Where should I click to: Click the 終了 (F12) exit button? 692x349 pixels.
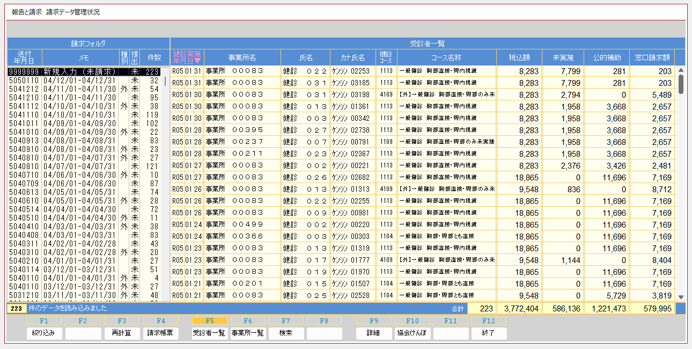(489, 333)
